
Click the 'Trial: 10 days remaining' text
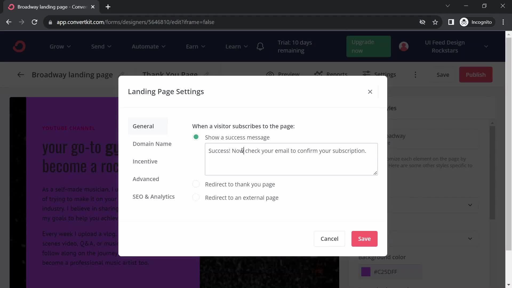coord(295,46)
